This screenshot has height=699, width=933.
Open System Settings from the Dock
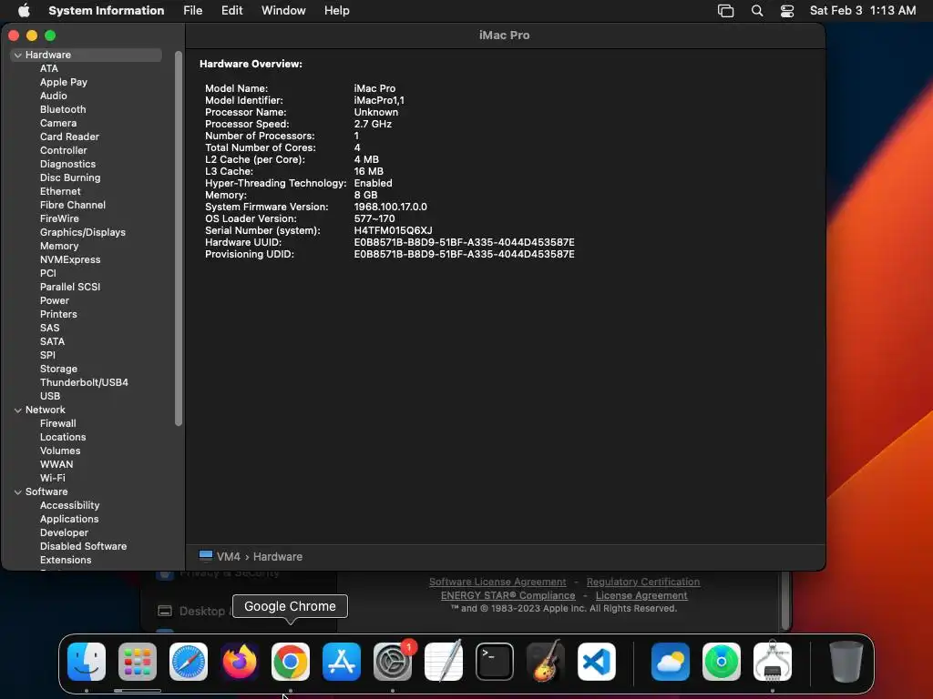pos(393,661)
